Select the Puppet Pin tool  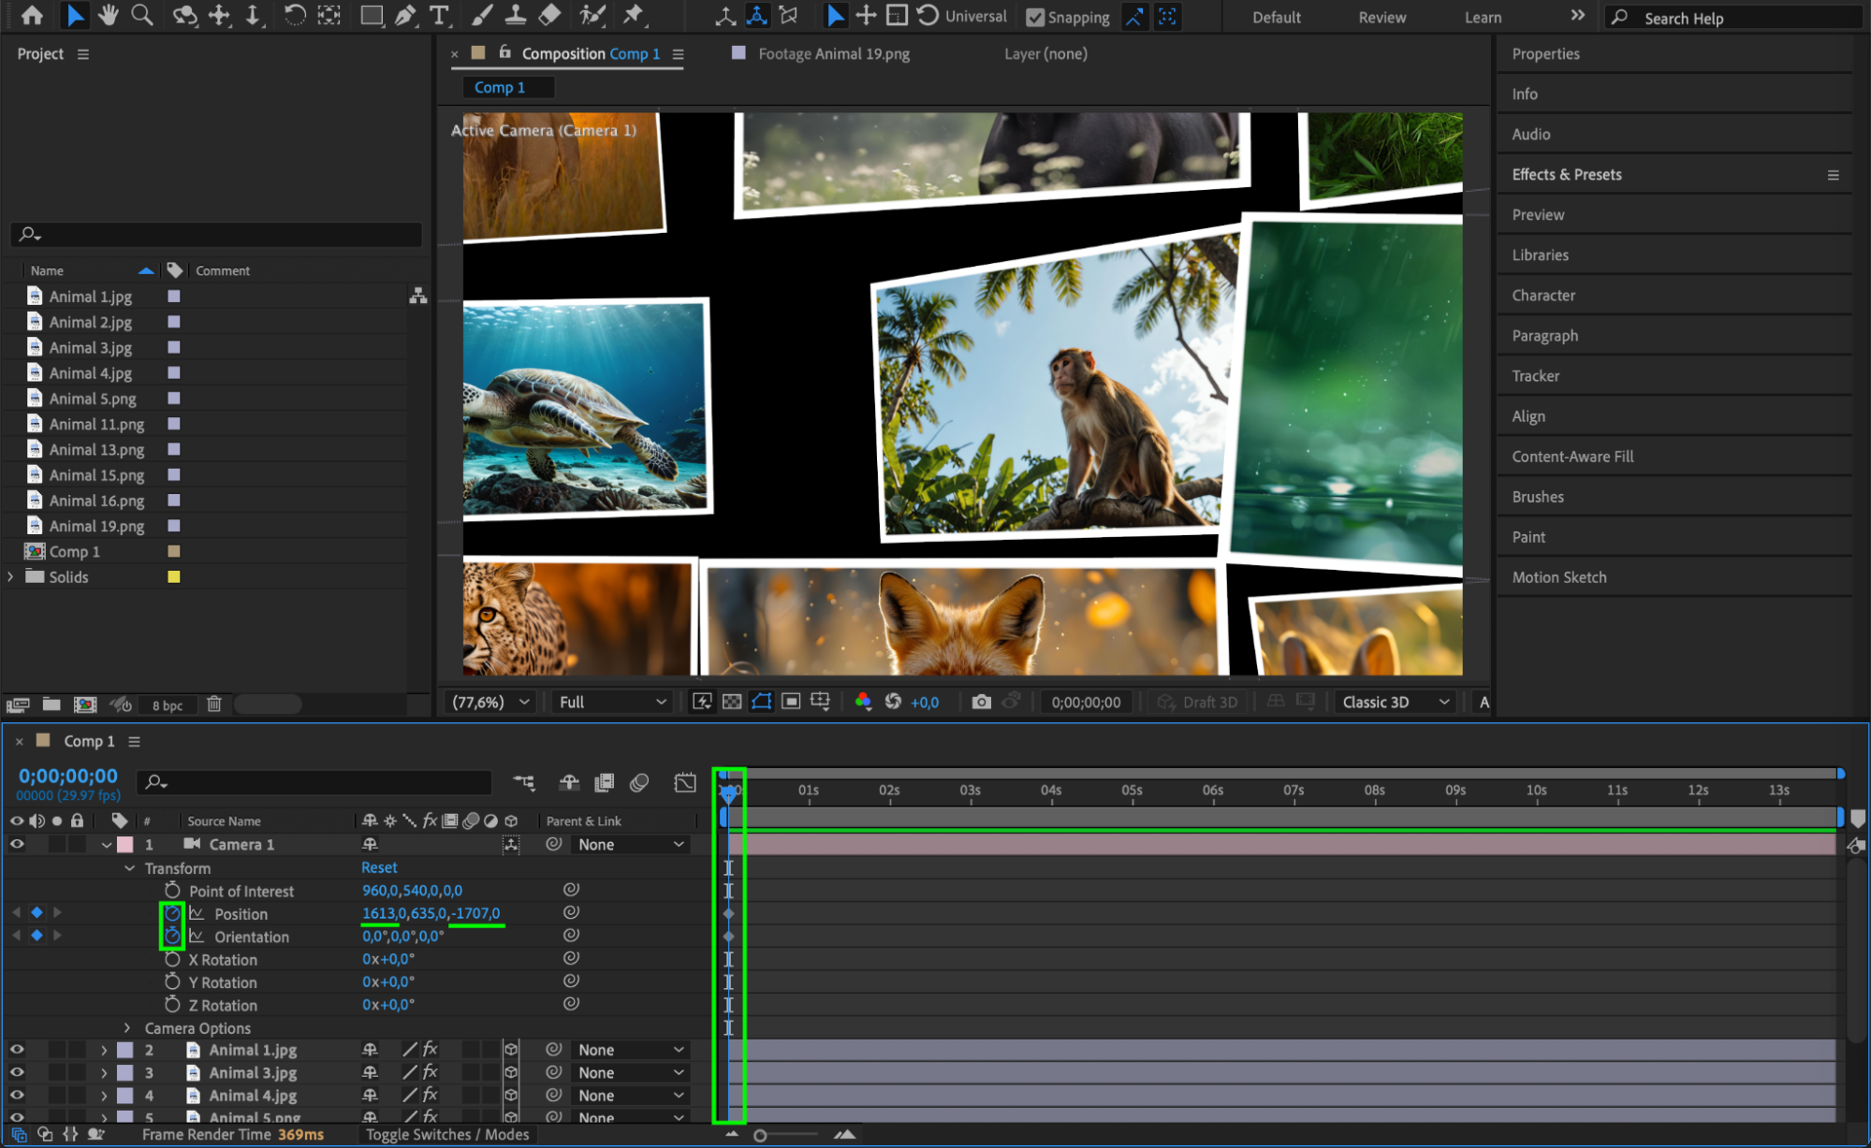pos(634,15)
